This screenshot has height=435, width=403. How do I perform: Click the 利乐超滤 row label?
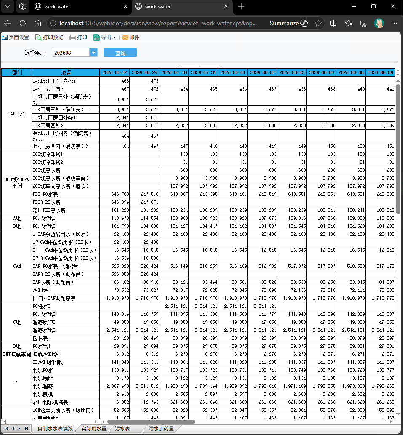66,386
